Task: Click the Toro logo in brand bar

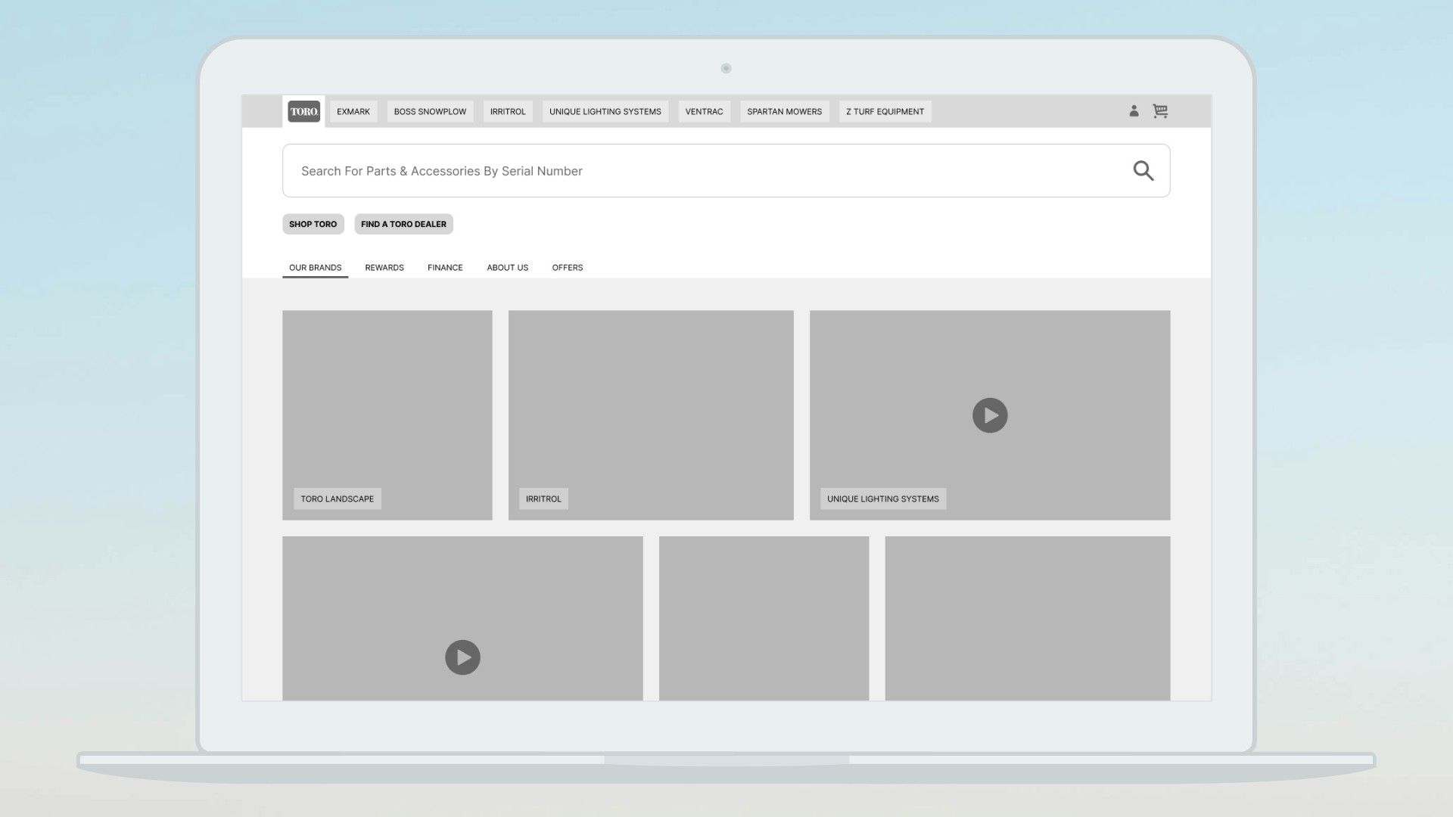Action: [x=303, y=111]
